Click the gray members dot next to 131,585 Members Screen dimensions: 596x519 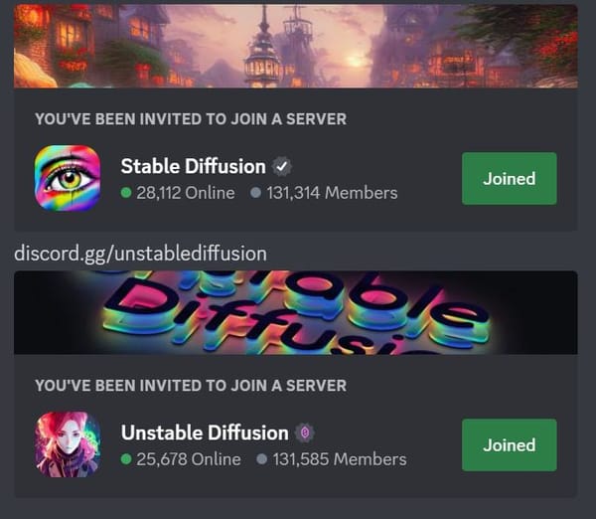(x=261, y=459)
